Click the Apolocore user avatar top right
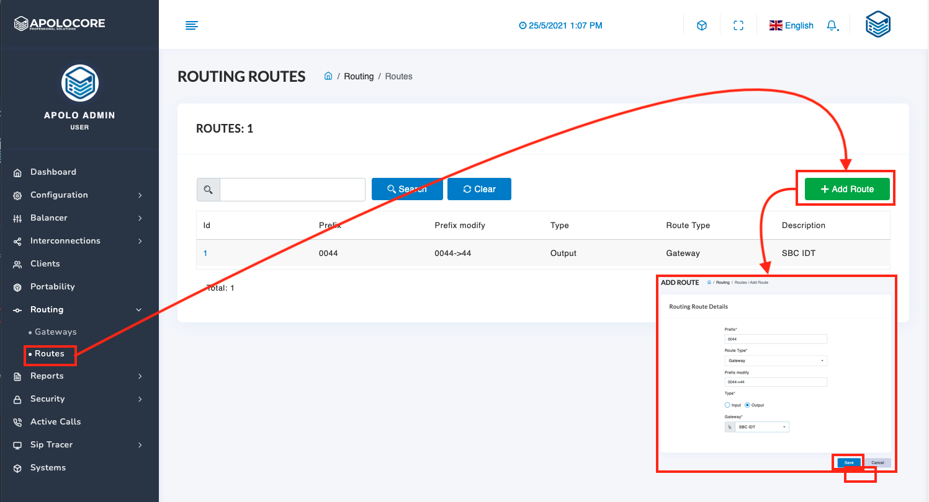Viewport: 929px width, 502px height. (878, 25)
